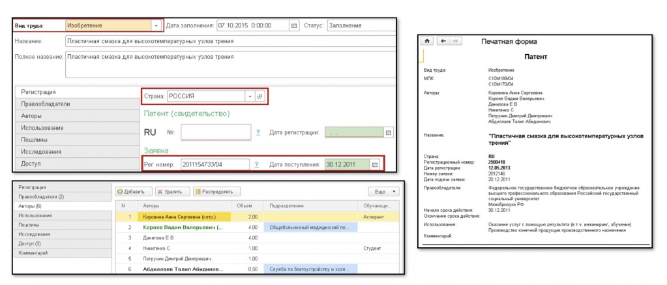Open calendar picker for Дата поступления
Viewport: 667px width, 285px height.
click(x=374, y=164)
